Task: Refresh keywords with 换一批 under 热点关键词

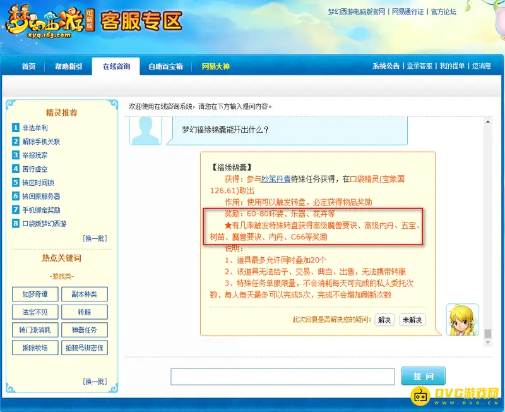Action: pos(95,382)
